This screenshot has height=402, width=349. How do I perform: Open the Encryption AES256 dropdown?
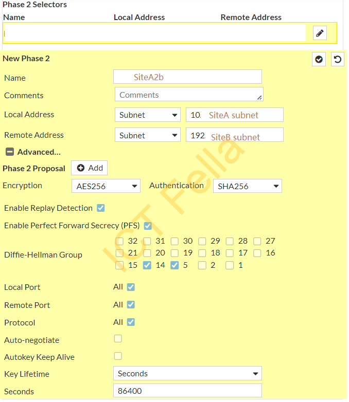pyautogui.click(x=106, y=186)
